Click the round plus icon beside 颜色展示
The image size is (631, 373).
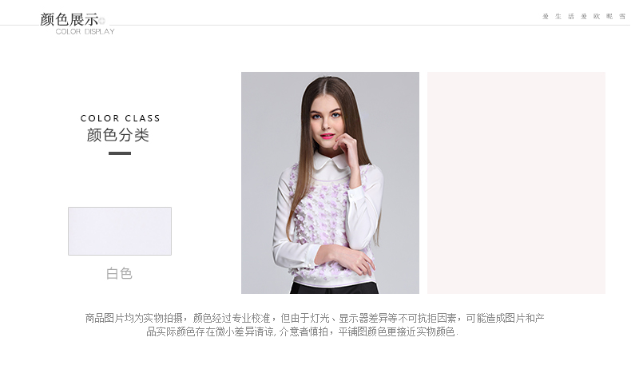[x=101, y=21]
